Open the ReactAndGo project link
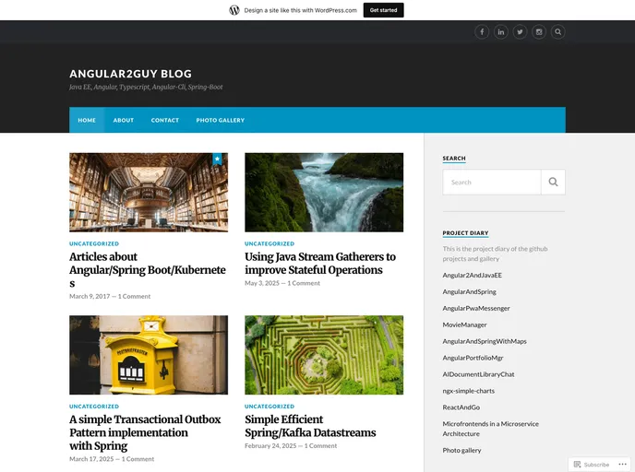The height and width of the screenshot is (472, 635). coord(461,407)
